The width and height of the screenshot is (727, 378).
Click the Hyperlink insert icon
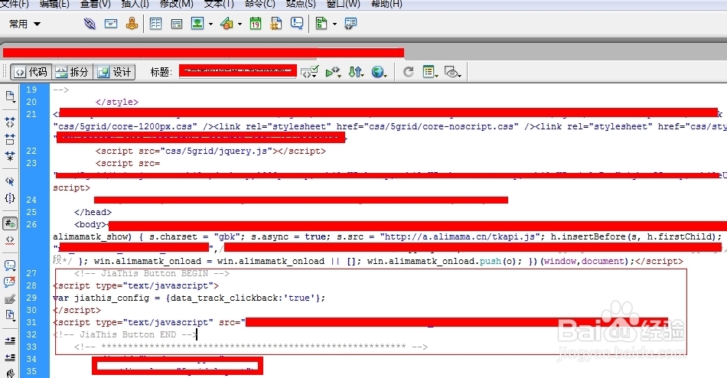90,23
